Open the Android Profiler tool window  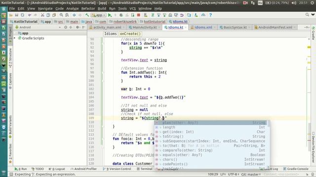point(83,169)
